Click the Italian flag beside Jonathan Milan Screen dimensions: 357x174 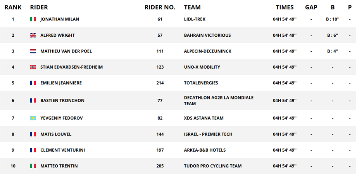point(33,19)
